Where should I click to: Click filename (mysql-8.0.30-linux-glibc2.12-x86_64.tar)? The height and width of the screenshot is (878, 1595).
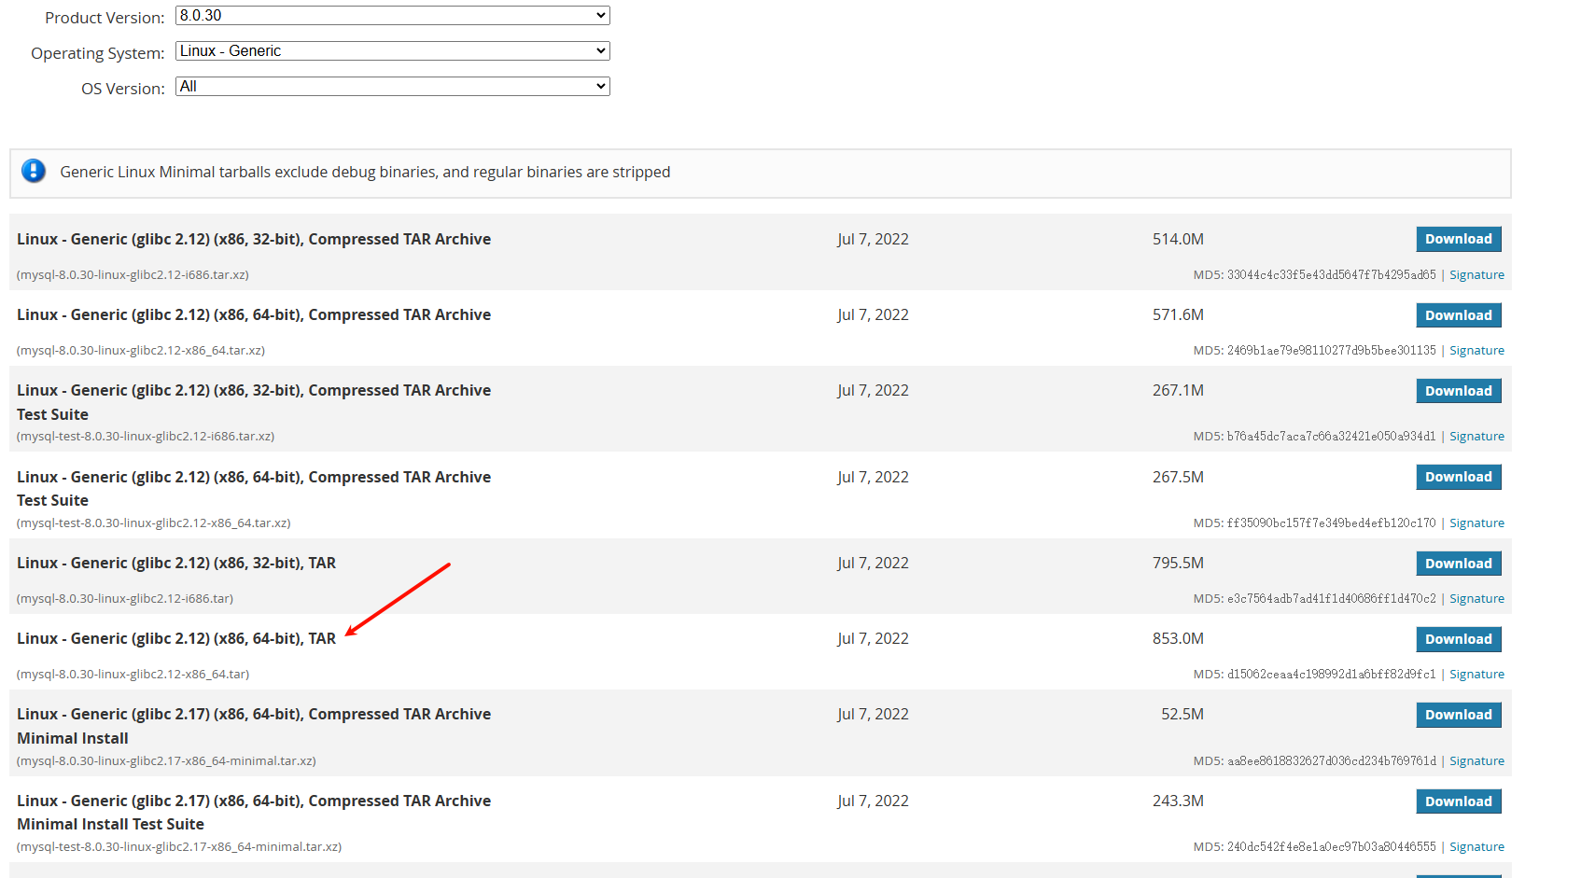tap(133, 675)
